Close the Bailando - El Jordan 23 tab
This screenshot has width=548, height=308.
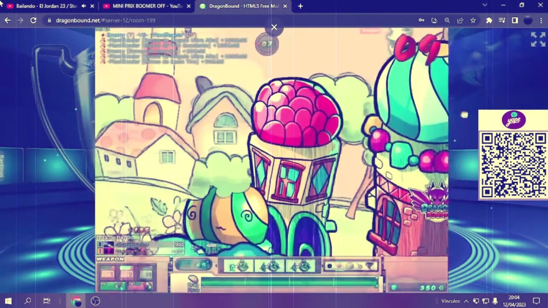point(92,6)
